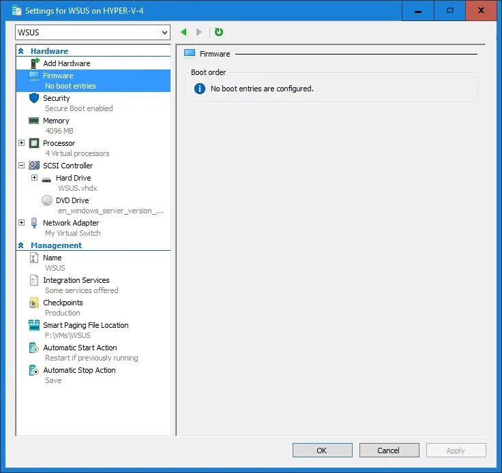Click the Security shield icon
Viewport: 502px width, 473px height.
coord(34,98)
